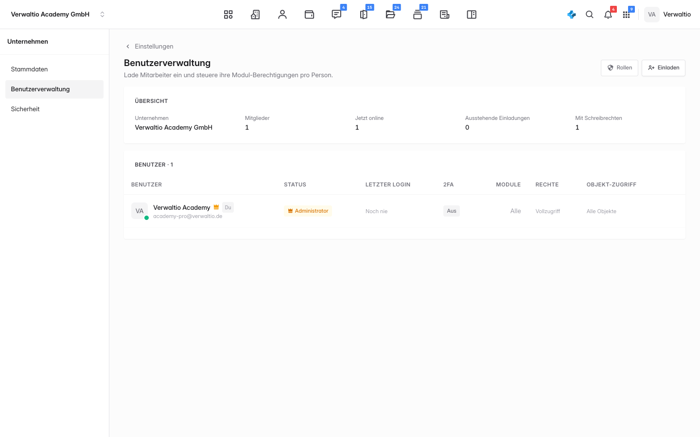Open the wallet finance icon

coord(309,15)
